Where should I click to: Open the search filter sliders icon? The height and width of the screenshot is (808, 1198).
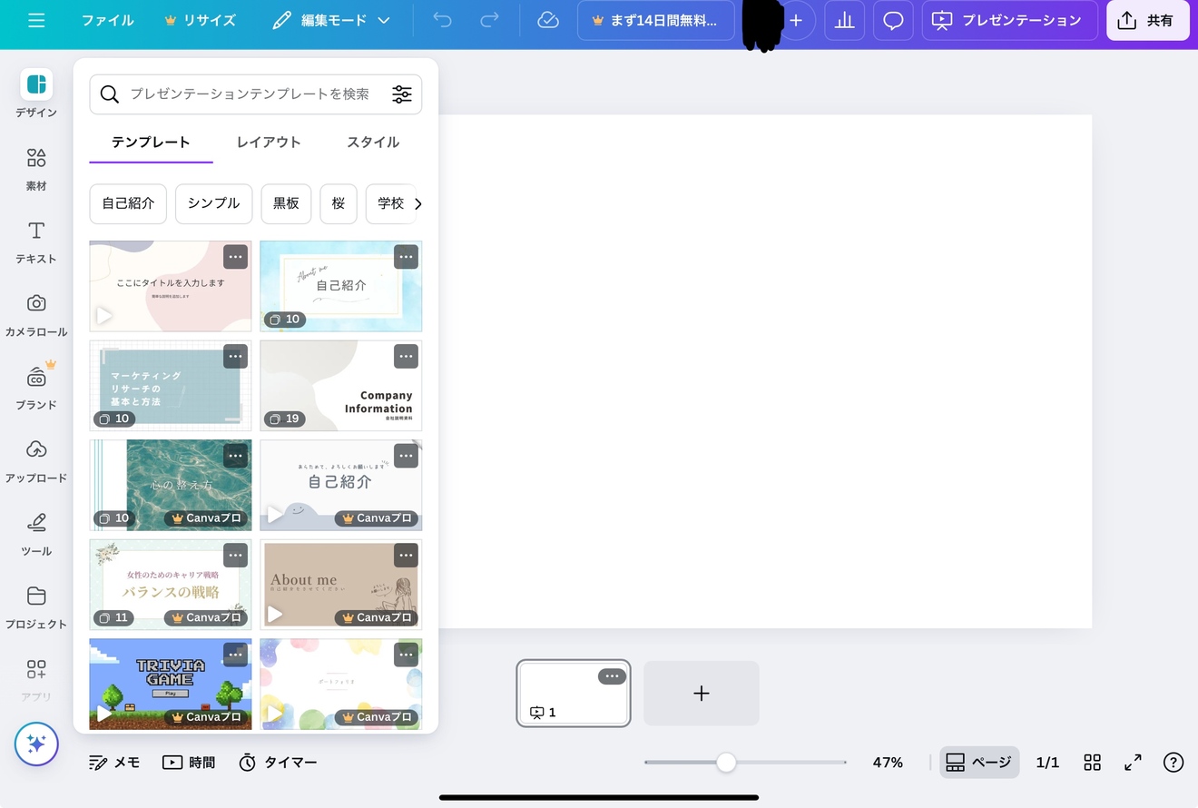pos(402,94)
